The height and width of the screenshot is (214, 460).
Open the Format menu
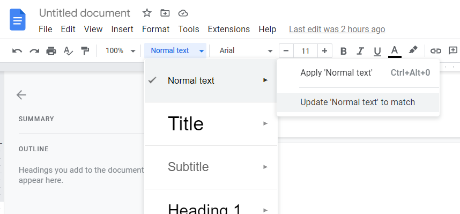pos(156,29)
